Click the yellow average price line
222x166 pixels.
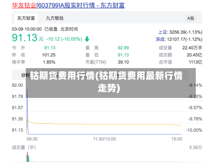(104, 124)
